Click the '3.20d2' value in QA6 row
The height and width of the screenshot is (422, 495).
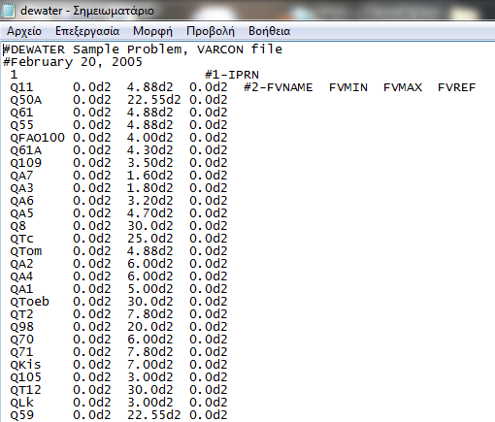(150, 201)
